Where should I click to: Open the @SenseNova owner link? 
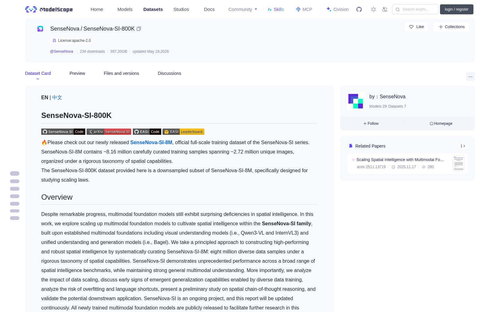pos(62,51)
